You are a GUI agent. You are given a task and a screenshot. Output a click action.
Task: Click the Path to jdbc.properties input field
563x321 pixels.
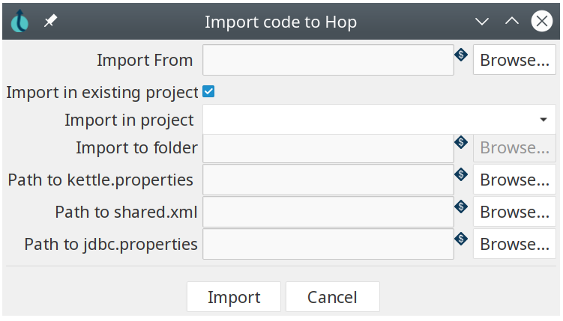pos(328,244)
